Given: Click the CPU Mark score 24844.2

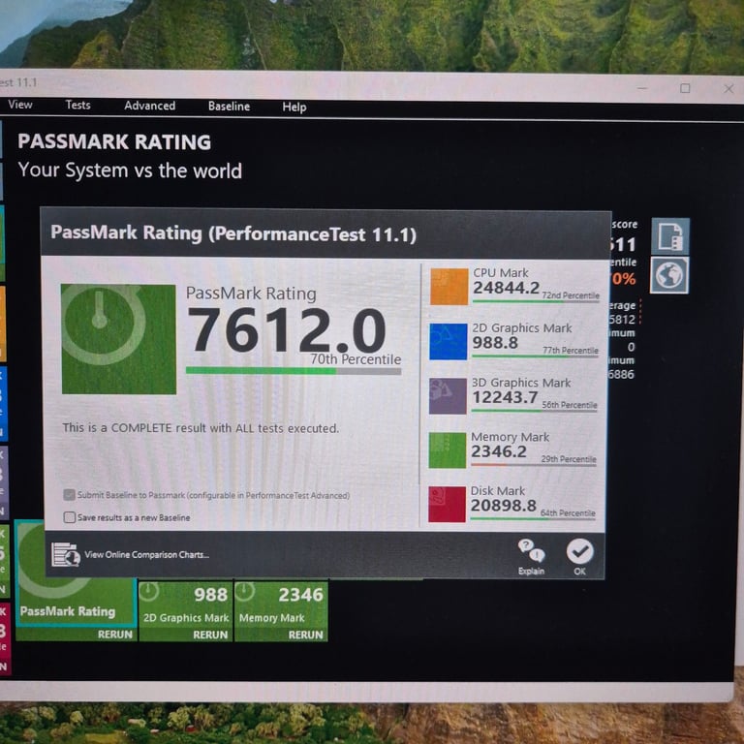Looking at the screenshot, I should pyautogui.click(x=506, y=288).
